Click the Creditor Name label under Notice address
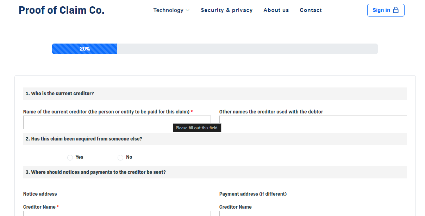425x216 pixels. pos(39,207)
